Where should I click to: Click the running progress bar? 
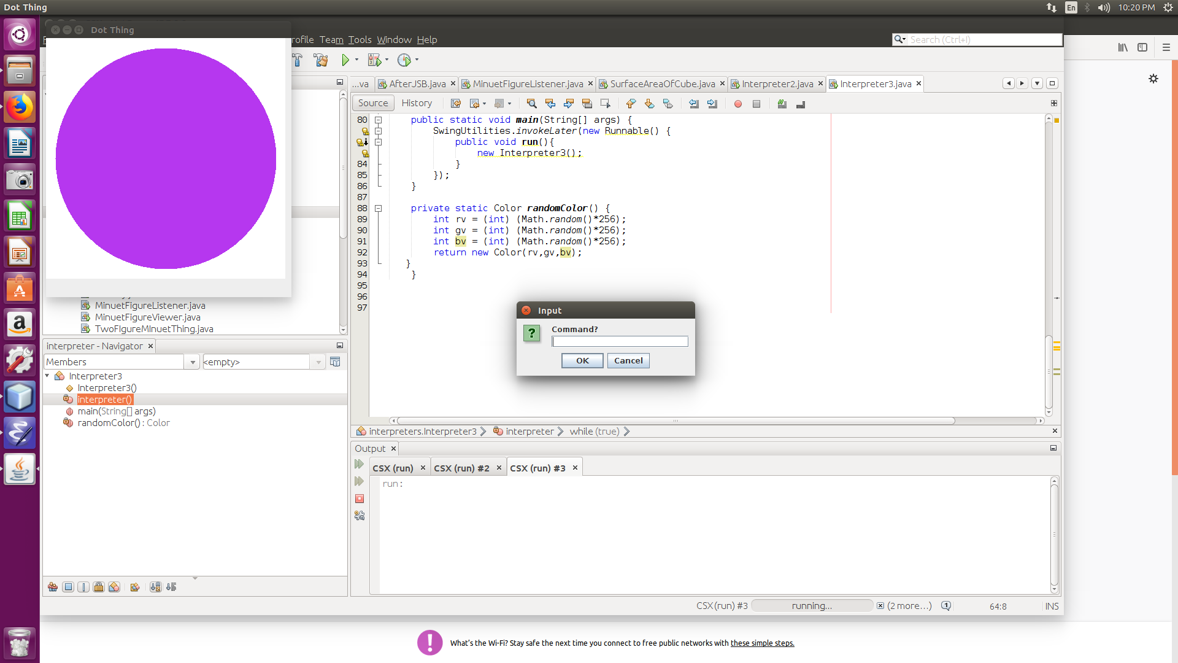point(812,606)
